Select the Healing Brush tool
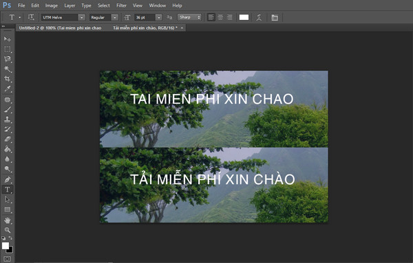Image resolution: width=413 pixels, height=263 pixels. point(7,100)
